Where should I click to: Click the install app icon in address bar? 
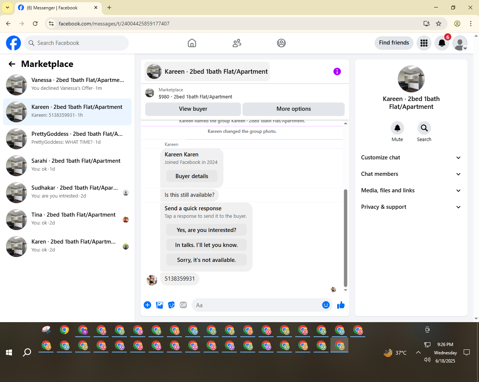coord(427,24)
